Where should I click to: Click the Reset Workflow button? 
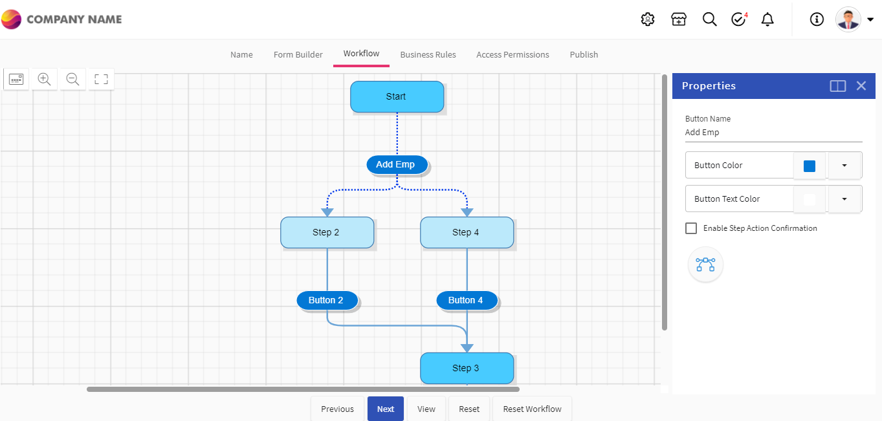coord(533,409)
